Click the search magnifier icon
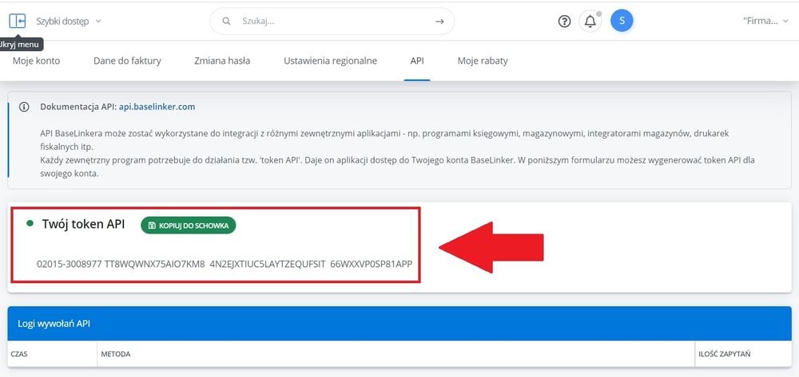This screenshot has height=377, width=799. pyautogui.click(x=226, y=22)
